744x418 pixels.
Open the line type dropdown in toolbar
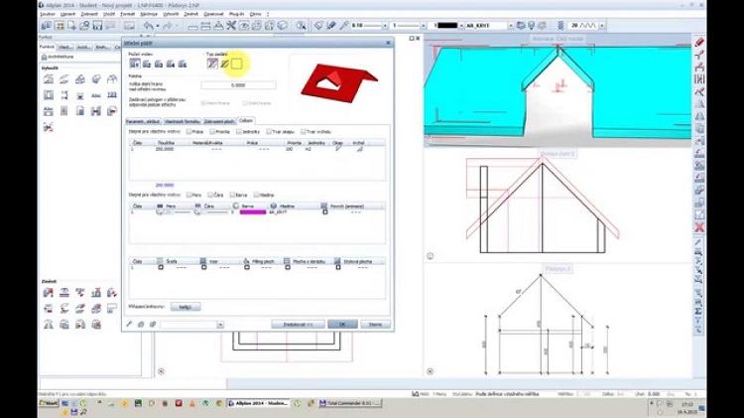pyautogui.click(x=424, y=26)
